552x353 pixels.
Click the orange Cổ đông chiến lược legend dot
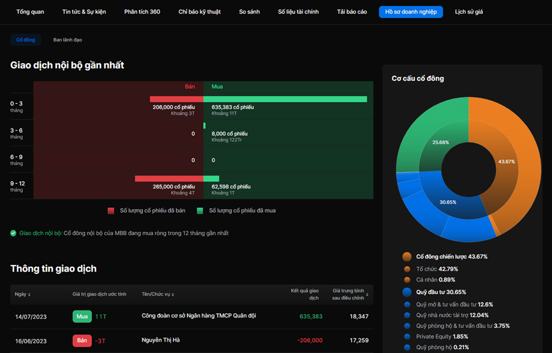[407, 256]
